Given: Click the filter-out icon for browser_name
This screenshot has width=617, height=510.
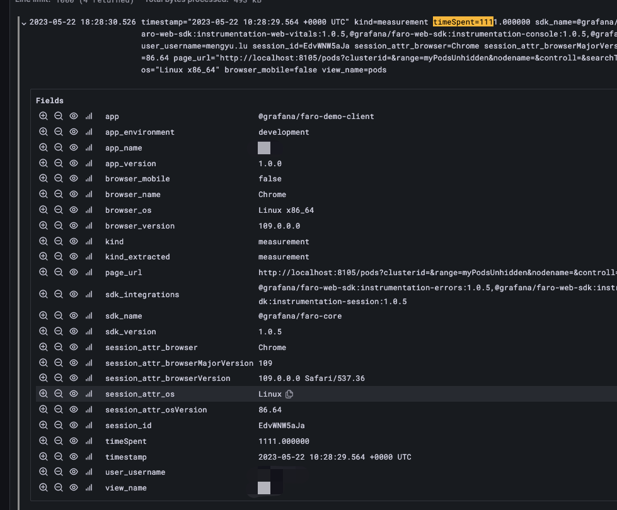Looking at the screenshot, I should tap(59, 194).
